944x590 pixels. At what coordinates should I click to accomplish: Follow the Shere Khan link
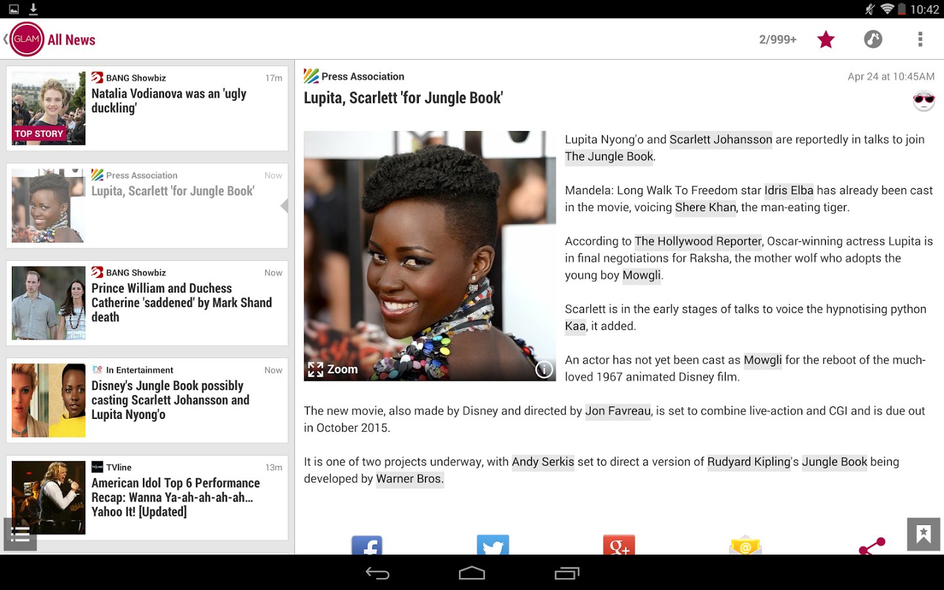click(x=705, y=208)
